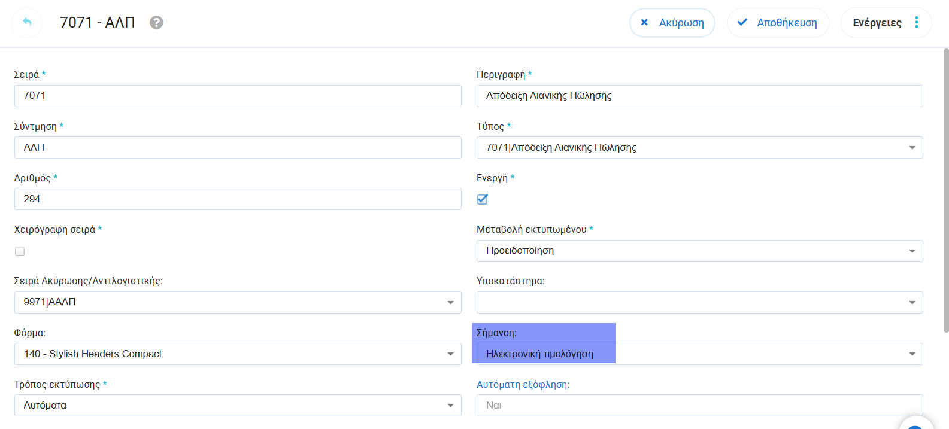Click the chat bubble icon at bottom right
The width and height of the screenshot is (949, 429).
(916, 424)
